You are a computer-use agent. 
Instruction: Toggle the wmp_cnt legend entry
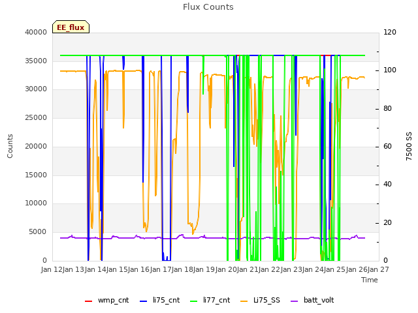(106, 300)
